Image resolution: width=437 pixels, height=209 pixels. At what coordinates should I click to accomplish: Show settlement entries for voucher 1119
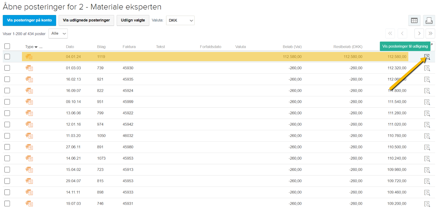(x=427, y=57)
